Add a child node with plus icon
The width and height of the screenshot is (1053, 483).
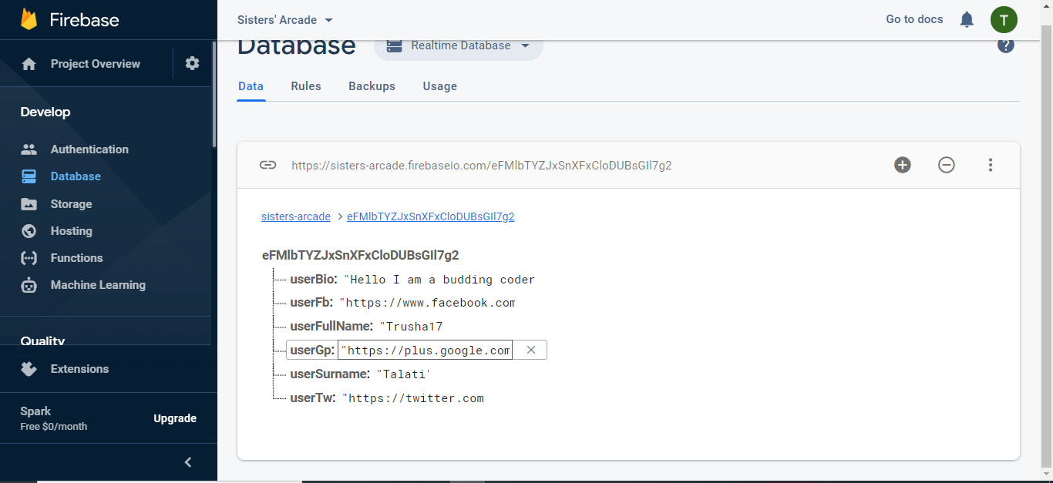pyautogui.click(x=903, y=165)
